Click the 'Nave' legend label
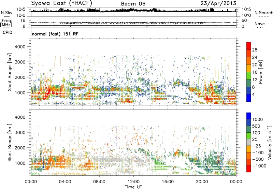This screenshot has width=273, height=189. [x=260, y=24]
